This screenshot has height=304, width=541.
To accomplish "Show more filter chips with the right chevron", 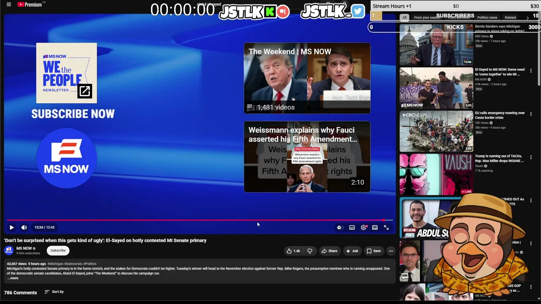I will 527,17.
